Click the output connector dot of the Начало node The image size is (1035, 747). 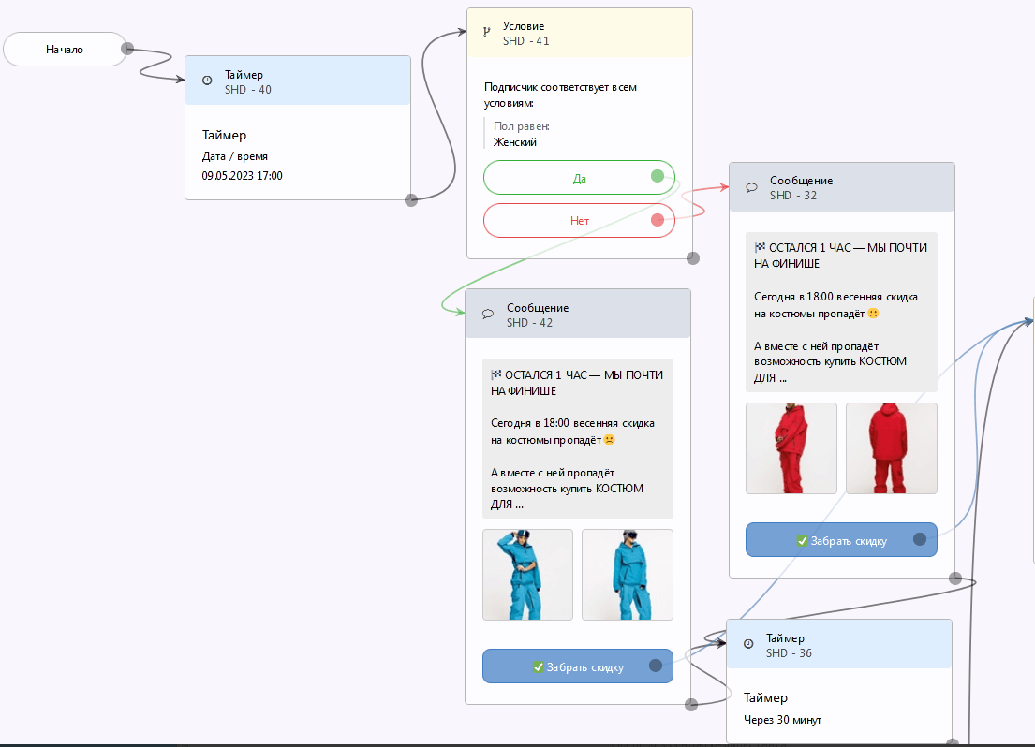127,49
